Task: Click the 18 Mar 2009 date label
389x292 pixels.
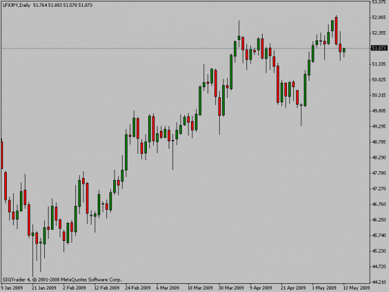Action: click(x=200, y=288)
